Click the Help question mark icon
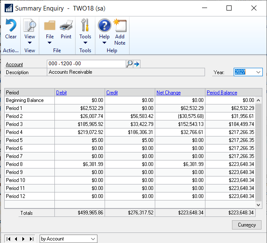Screen dimensions: 267x243 click(104, 26)
